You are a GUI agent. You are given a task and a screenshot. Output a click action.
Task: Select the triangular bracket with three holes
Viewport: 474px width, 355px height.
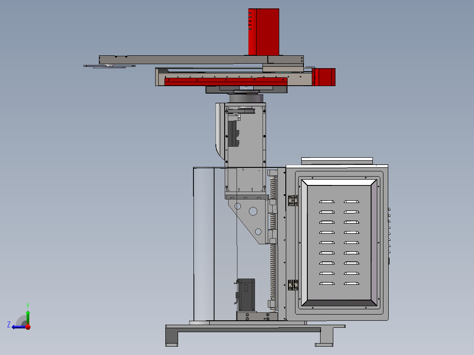tap(248, 221)
